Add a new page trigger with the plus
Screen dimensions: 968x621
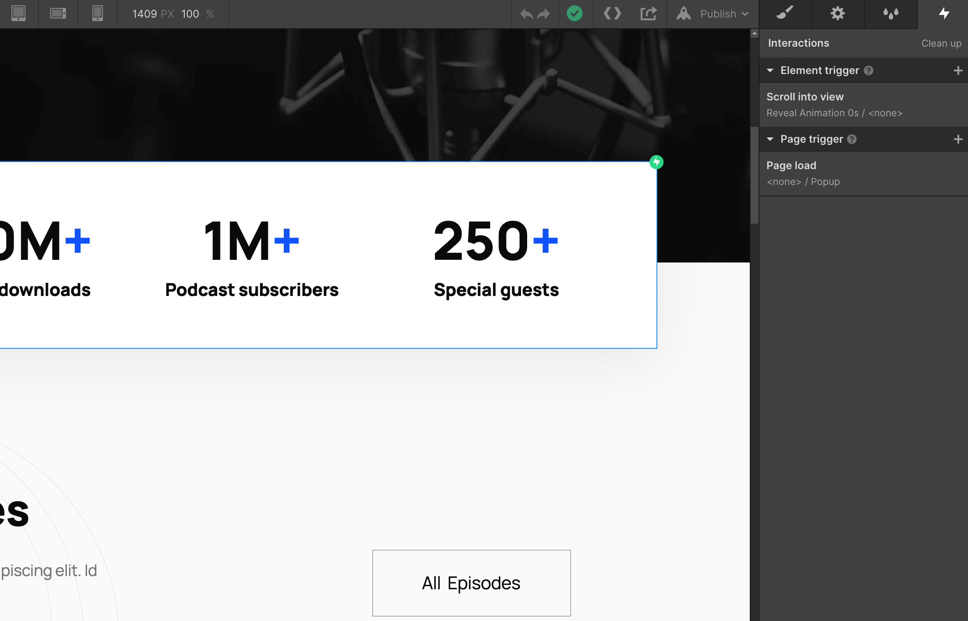958,139
